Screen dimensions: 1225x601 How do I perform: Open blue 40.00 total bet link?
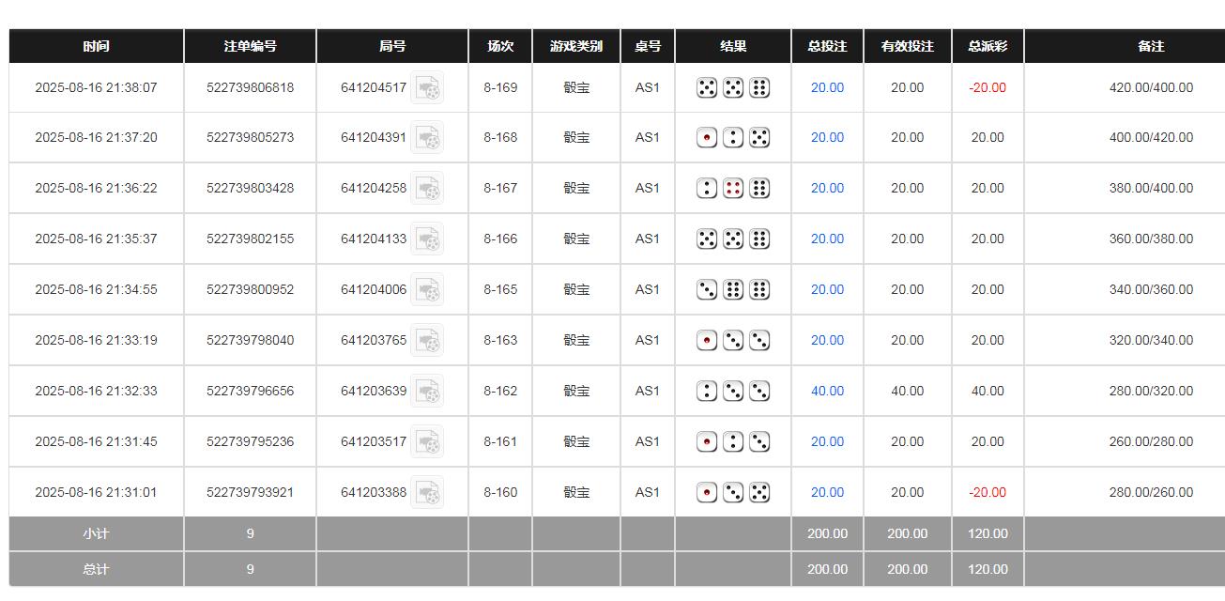(827, 392)
